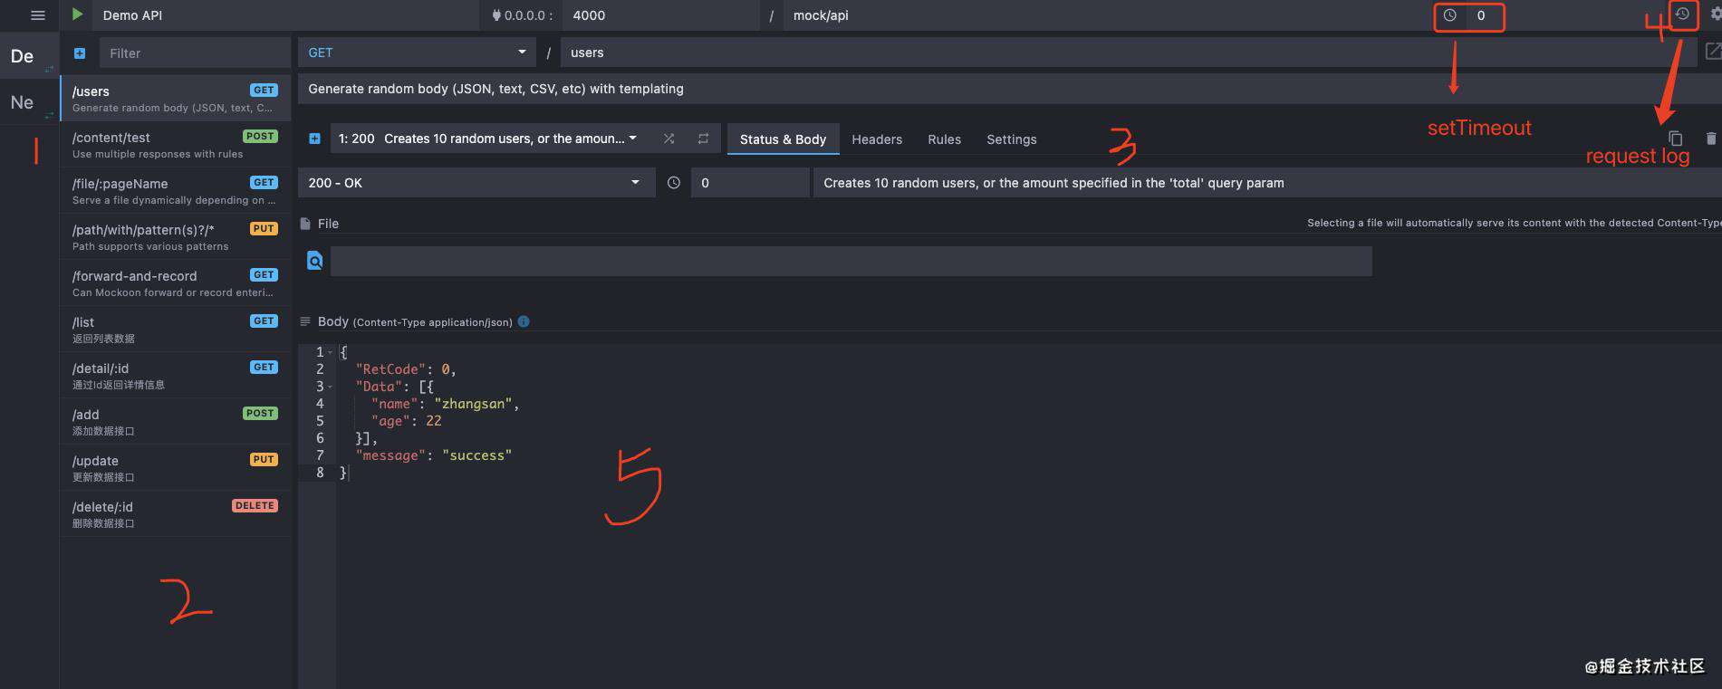Open the route in browser icon
The height and width of the screenshot is (689, 1722).
(x=1712, y=52)
